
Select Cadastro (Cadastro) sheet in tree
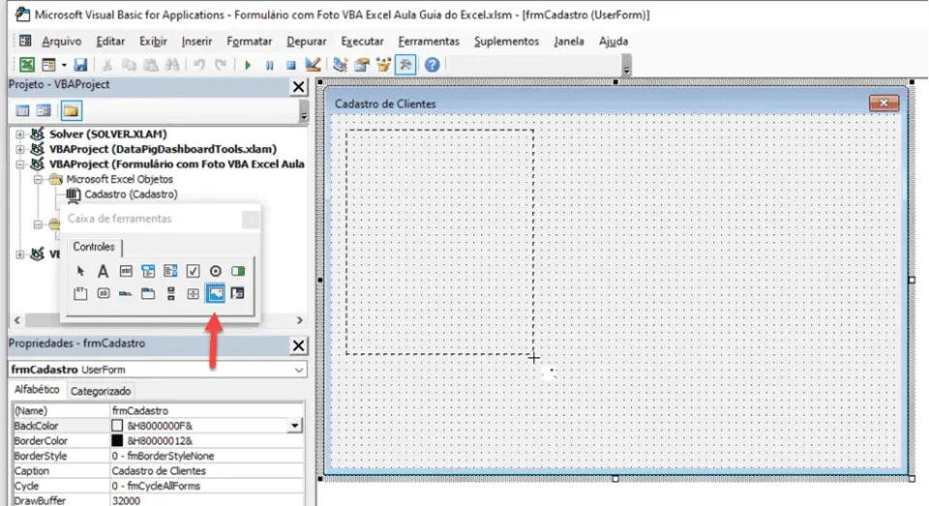point(131,194)
